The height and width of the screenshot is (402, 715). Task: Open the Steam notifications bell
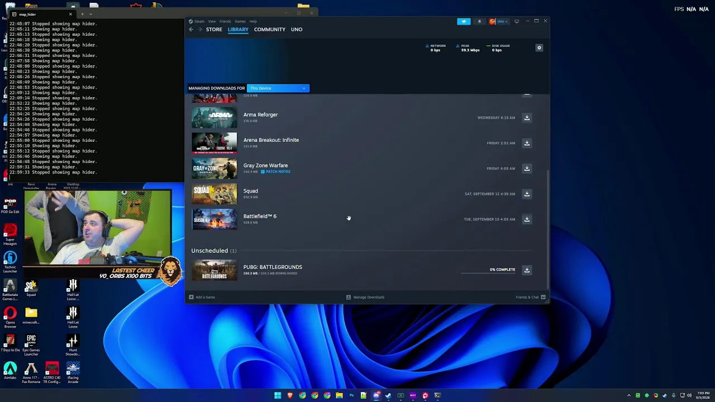(x=479, y=21)
